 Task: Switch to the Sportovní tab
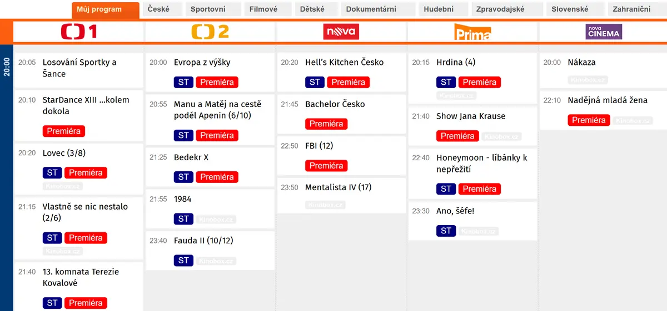point(208,9)
